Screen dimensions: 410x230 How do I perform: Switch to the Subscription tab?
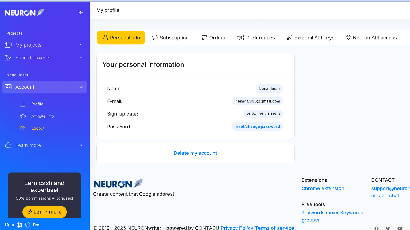(x=170, y=38)
